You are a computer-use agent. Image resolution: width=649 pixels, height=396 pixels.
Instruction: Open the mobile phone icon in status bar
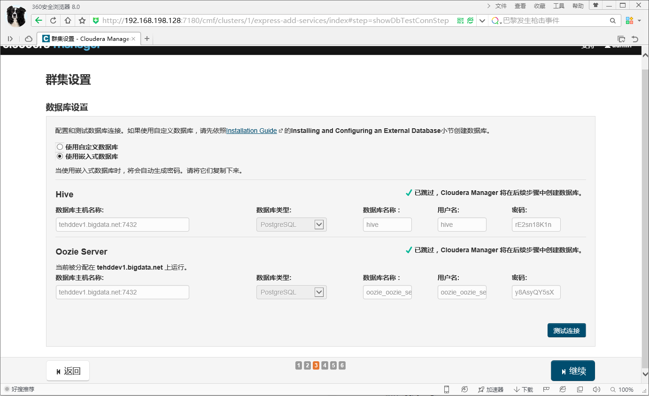click(x=447, y=389)
